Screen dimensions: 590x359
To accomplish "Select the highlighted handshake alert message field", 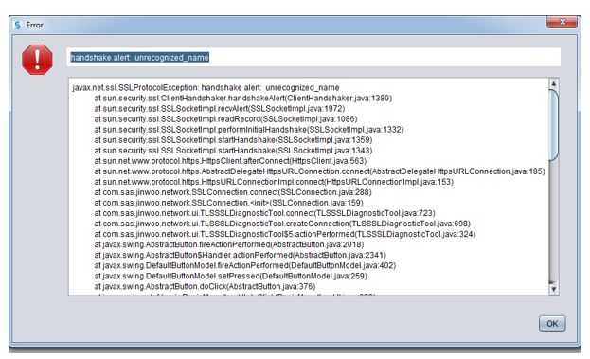I will tap(313, 57).
